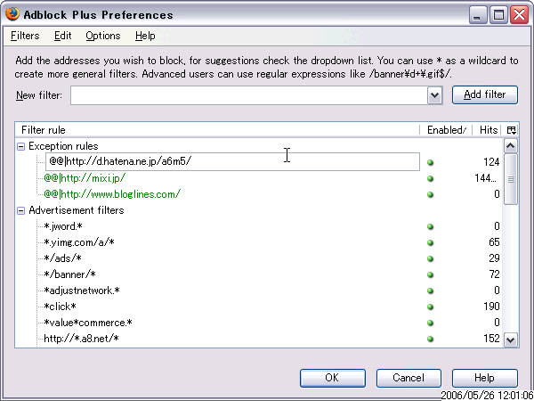Screen dimensions: 534x401
Task: Open the Options menu
Action: (103, 36)
